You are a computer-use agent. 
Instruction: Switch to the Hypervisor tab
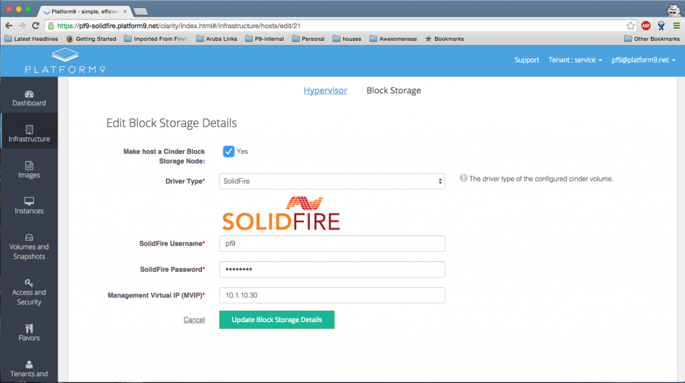pyautogui.click(x=325, y=90)
